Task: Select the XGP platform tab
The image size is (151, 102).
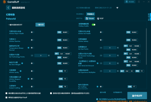Action: (100, 18)
